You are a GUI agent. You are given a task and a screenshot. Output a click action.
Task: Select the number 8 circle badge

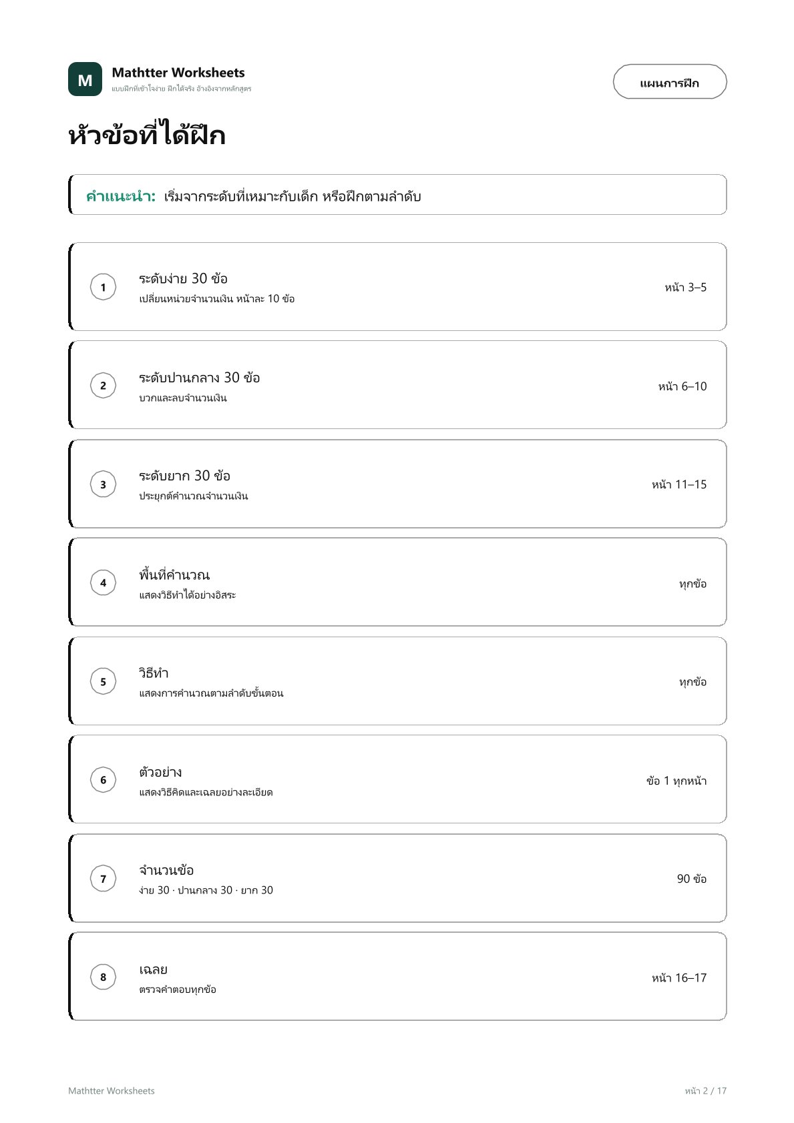click(x=103, y=977)
